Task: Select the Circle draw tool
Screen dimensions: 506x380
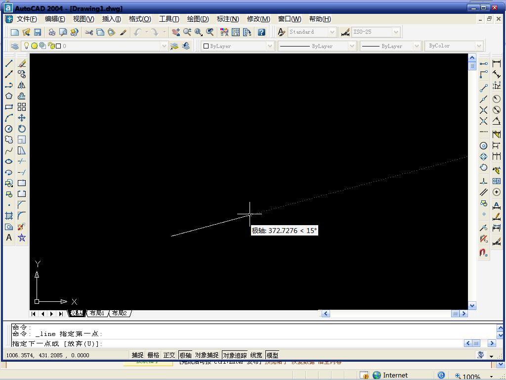Action: pyautogui.click(x=9, y=129)
